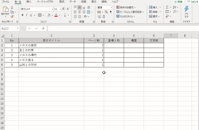Align text to bottom
The image size is (199, 130).
[x=84, y=8]
